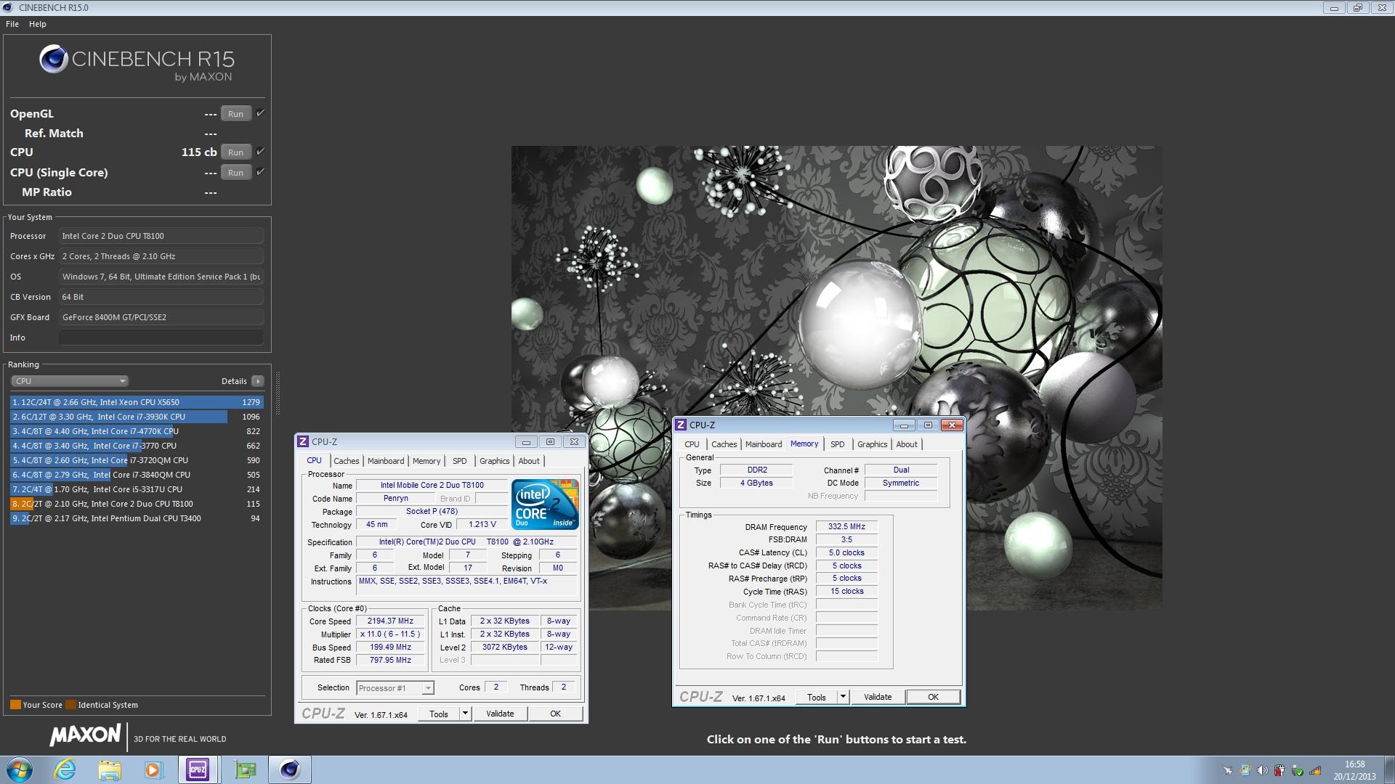Toggle the CPU test checkmark
Viewport: 1395px width, 784px height.
261,152
